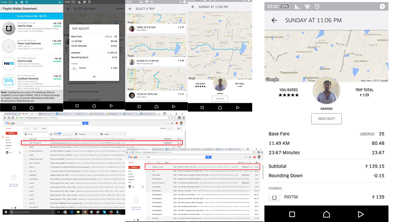Viewport: 396px width, 222px height.
Task: Select the Sunday 11:06 pm Maruti Suzuki trip
Action: (x=156, y=62)
